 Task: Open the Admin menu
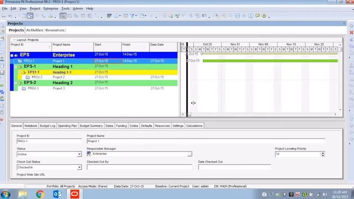(78, 9)
